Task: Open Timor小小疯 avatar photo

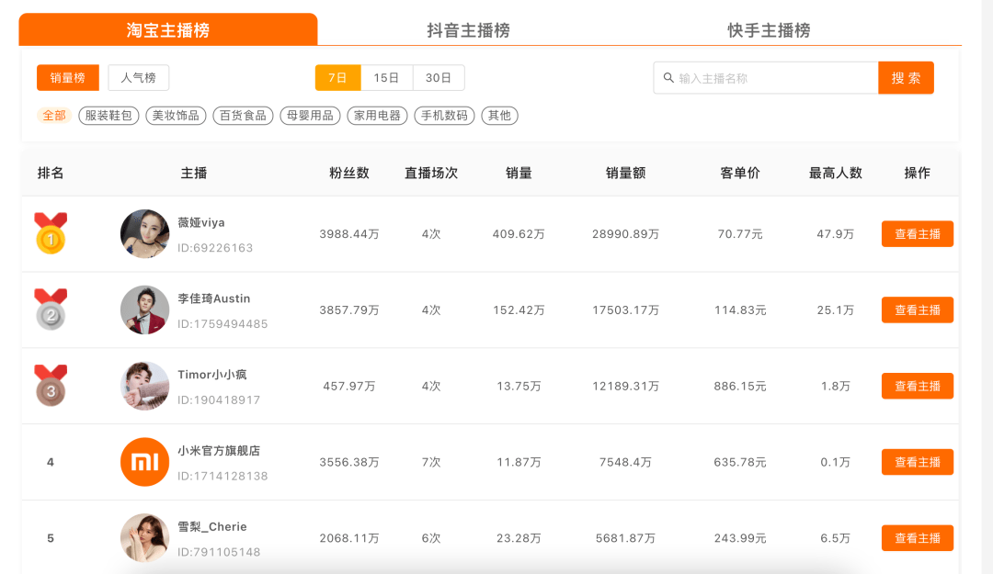Action: (x=145, y=386)
